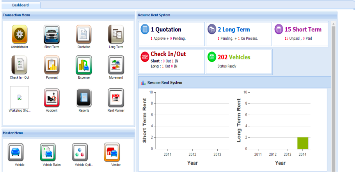Image resolution: width=357 pixels, height=174 pixels.
Task: Click the vertical scrollbar of Resume panel
Action: point(333,97)
